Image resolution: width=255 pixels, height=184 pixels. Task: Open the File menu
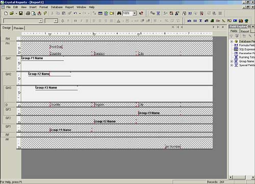(9, 7)
